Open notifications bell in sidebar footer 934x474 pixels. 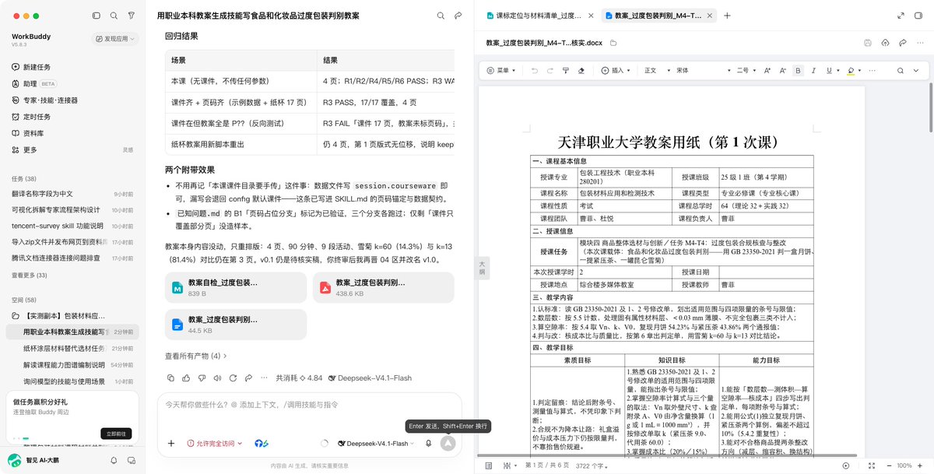click(114, 461)
